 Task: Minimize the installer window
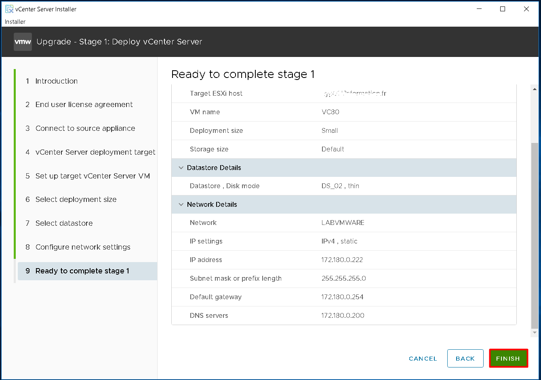pos(479,9)
